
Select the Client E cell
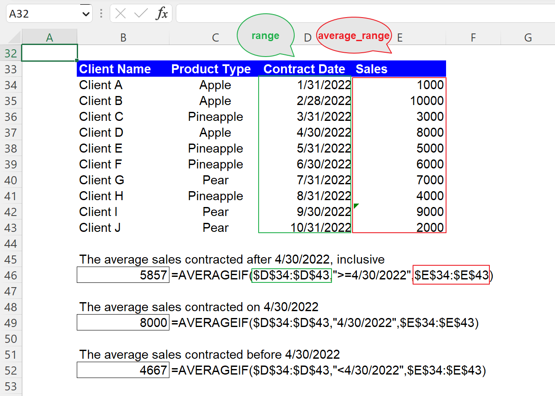coord(123,148)
